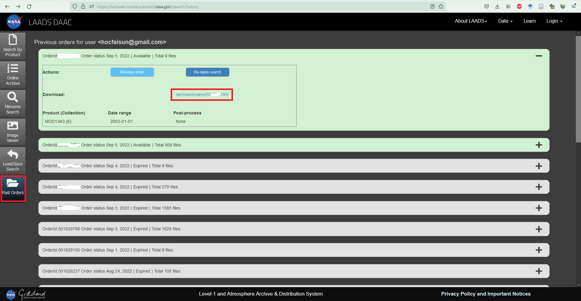
Task: Expand order 501829788 with 1628 files
Action: [x=539, y=229]
